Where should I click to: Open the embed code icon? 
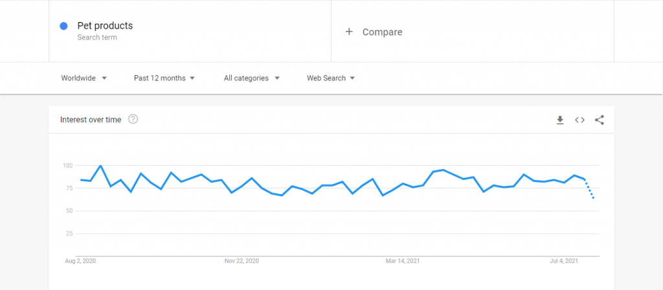click(x=579, y=120)
